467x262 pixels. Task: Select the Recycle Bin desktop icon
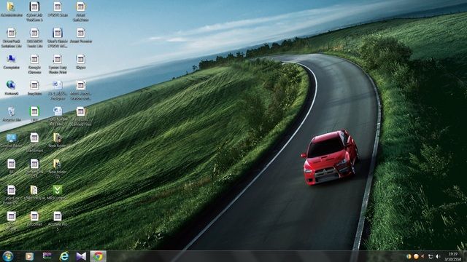click(x=12, y=114)
